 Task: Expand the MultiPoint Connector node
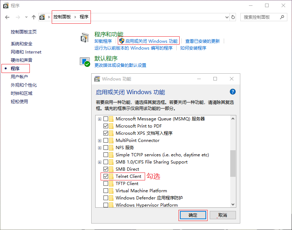pos(99,140)
